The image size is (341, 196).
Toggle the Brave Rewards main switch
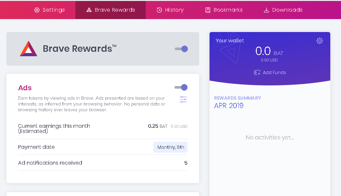click(181, 49)
